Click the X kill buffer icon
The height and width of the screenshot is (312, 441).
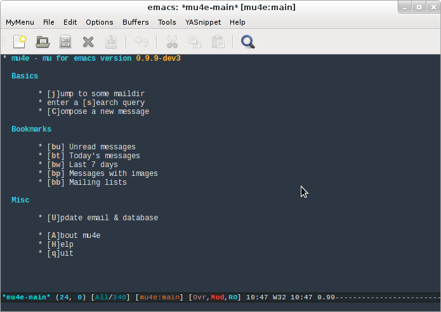tap(88, 42)
